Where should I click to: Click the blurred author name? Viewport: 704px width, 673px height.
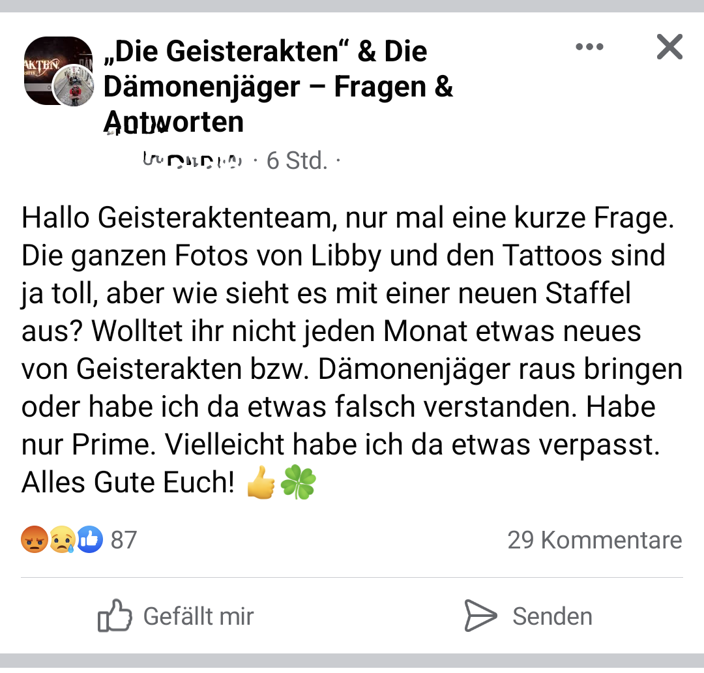[x=192, y=159]
